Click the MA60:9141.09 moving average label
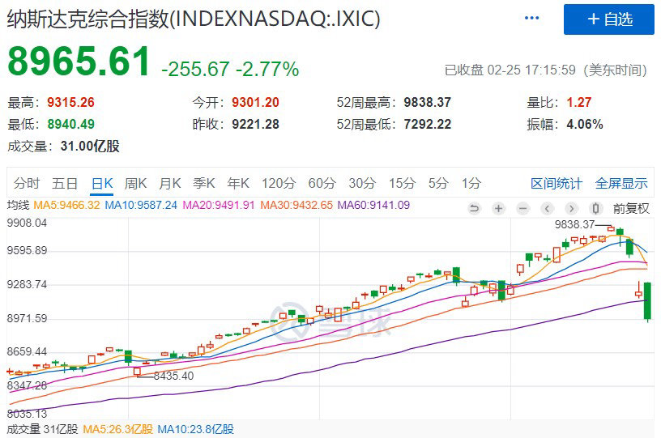This screenshot has height=438, width=661. click(x=373, y=205)
